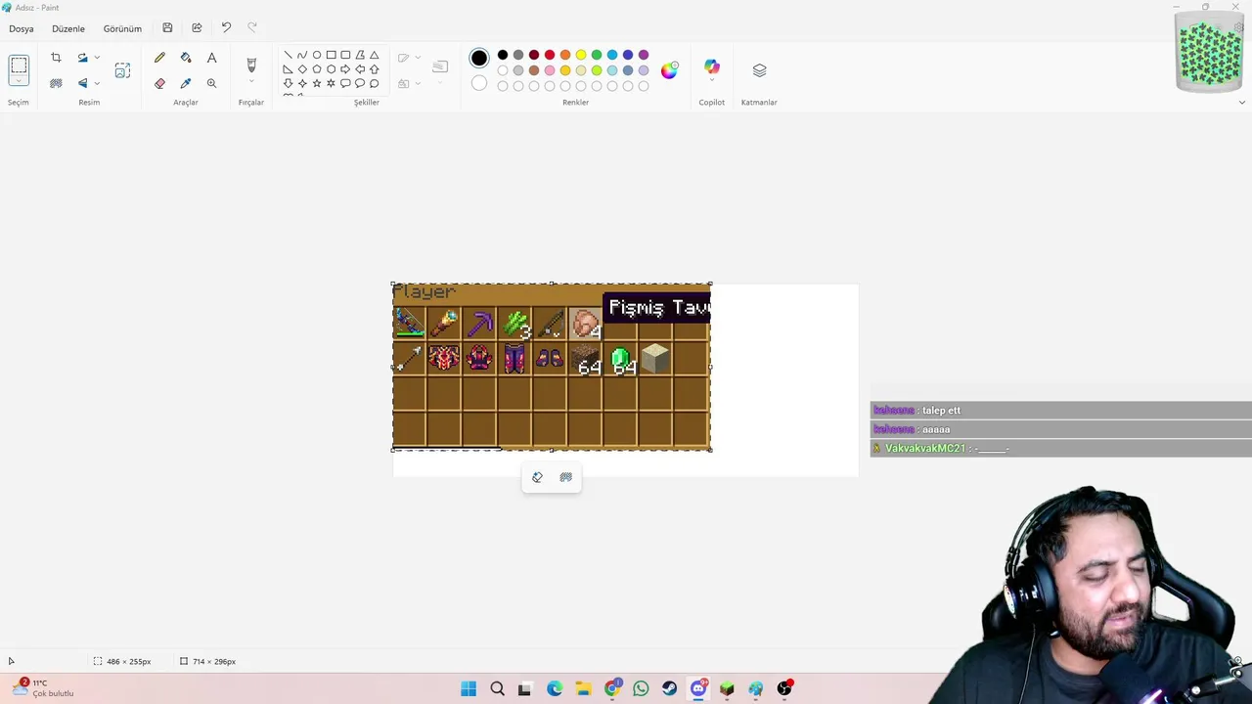The height and width of the screenshot is (704, 1252).
Task: Choose the green color swatch
Action: [x=597, y=55]
